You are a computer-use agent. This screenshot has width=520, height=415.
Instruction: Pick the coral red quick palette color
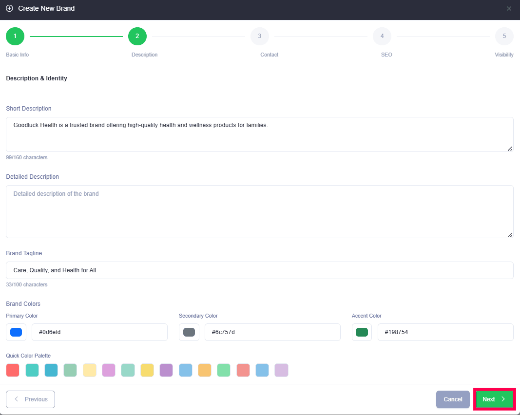(13, 370)
